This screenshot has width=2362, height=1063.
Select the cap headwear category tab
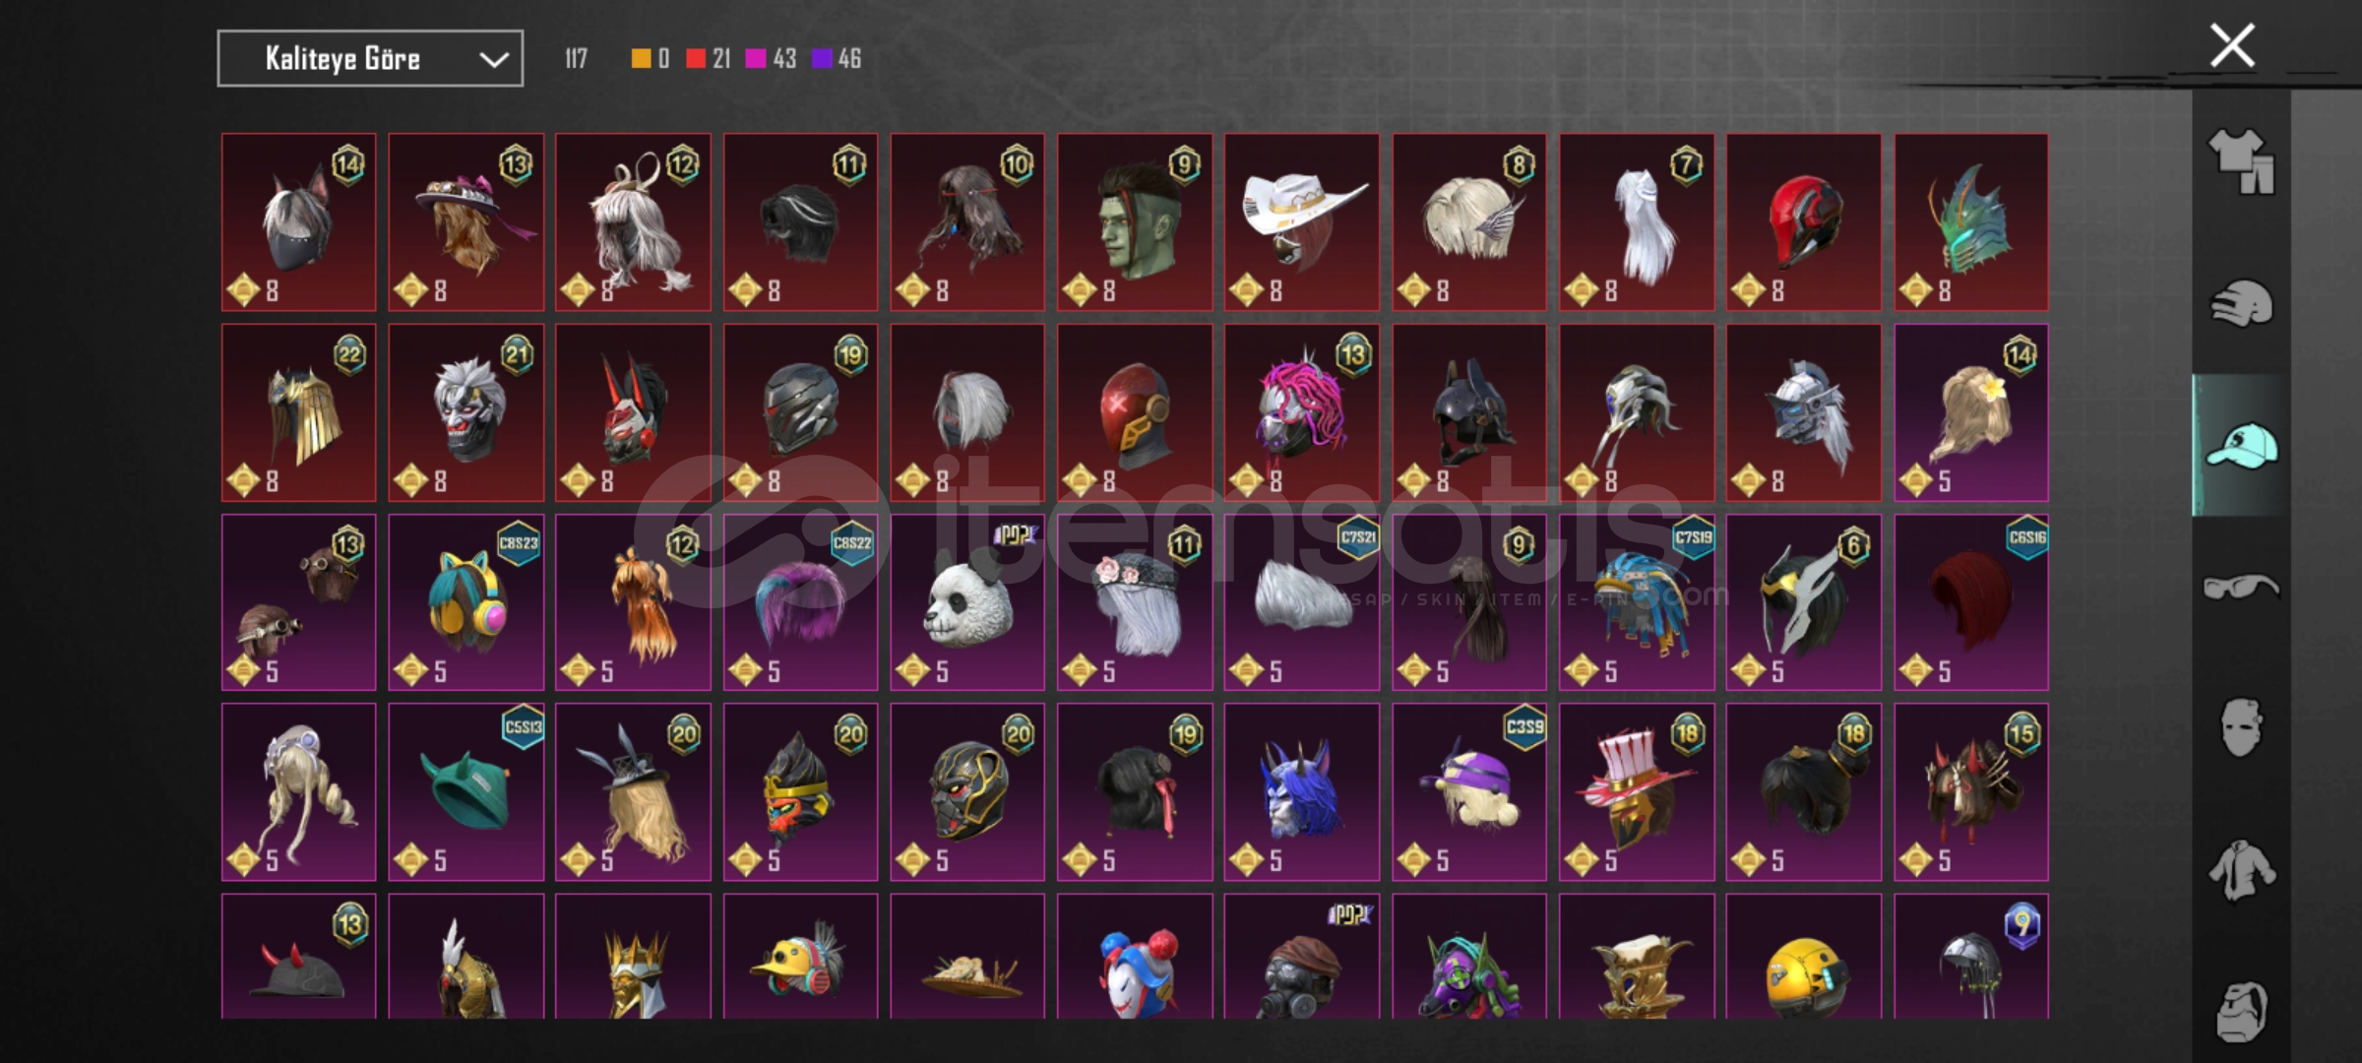pos(2242,445)
